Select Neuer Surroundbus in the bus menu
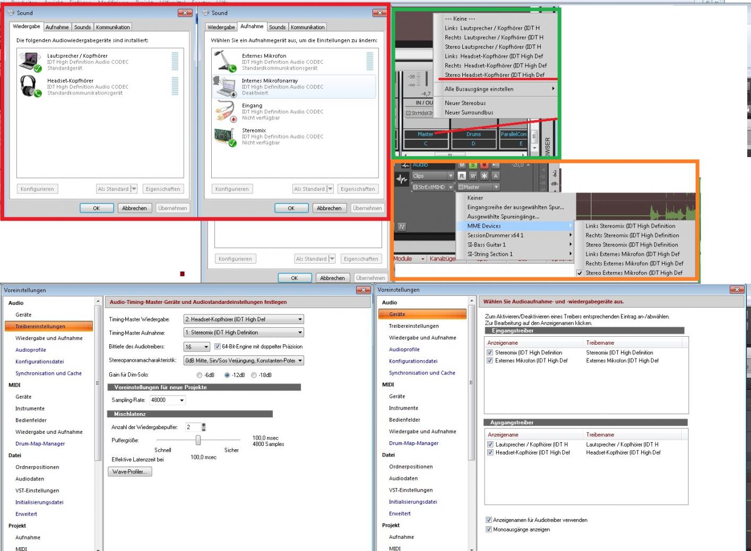 pos(469,112)
